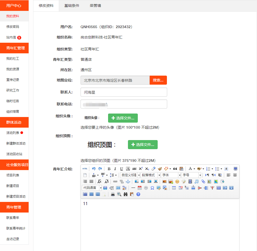Expand unordered list style arrow
The width and height of the screenshot is (257, 251).
tap(221, 169)
